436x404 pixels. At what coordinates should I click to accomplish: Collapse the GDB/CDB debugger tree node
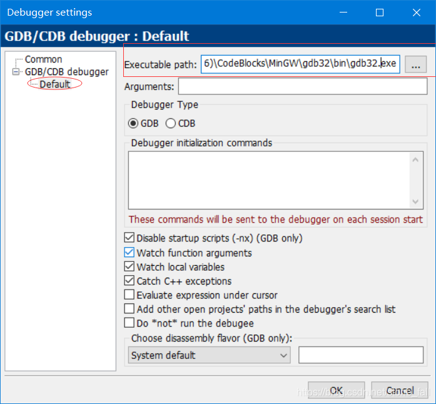[16, 72]
